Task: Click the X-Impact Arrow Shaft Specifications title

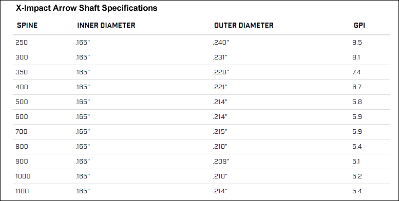Action: [87, 8]
